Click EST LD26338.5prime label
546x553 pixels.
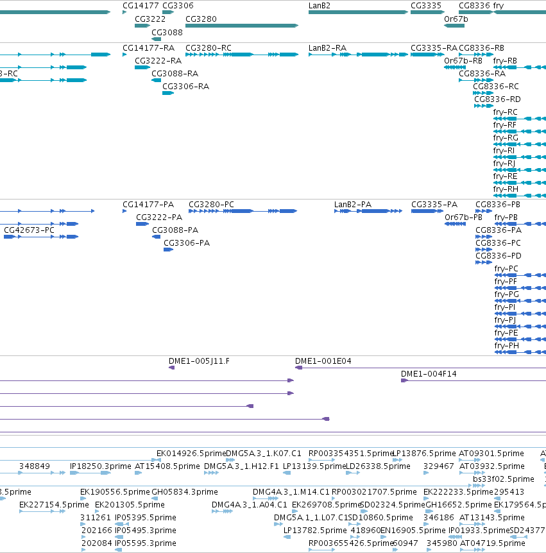(x=378, y=466)
